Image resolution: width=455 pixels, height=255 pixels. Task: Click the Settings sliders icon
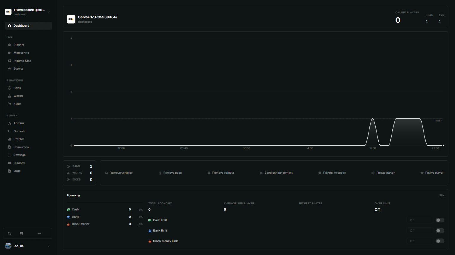click(x=9, y=155)
